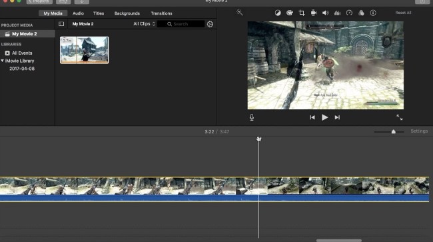
Task: Switch to the My Media tab
Action: coord(53,13)
